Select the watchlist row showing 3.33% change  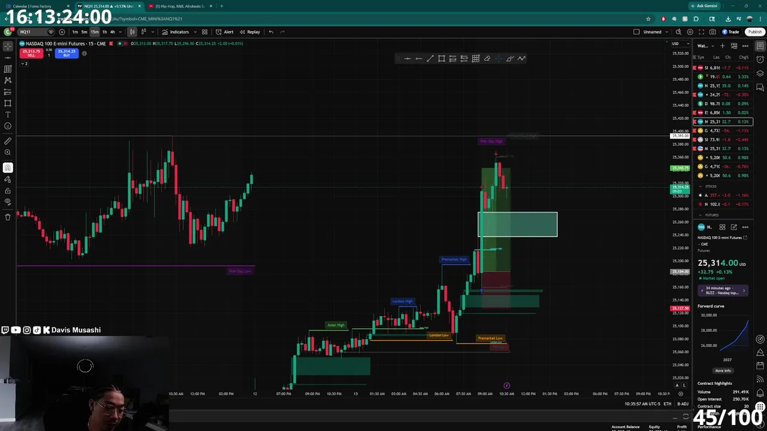point(723,77)
